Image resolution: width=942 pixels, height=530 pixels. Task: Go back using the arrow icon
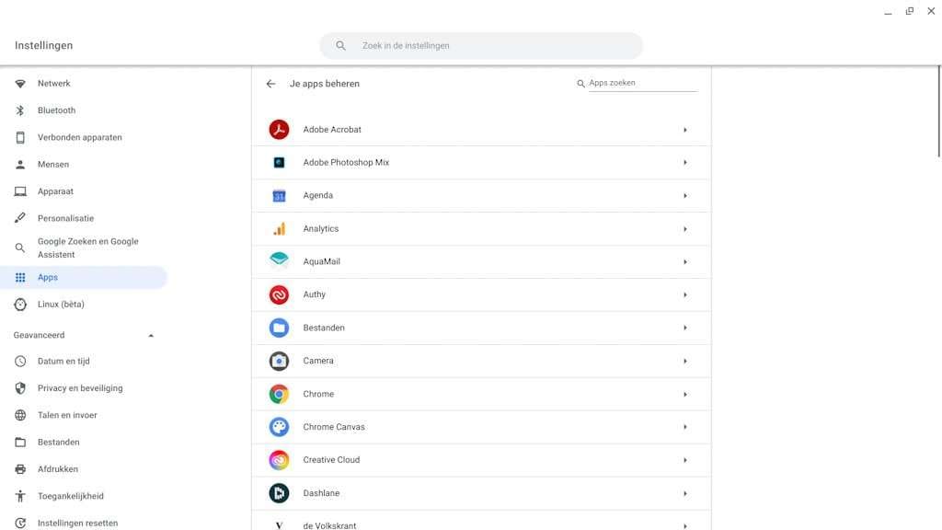pyautogui.click(x=270, y=84)
